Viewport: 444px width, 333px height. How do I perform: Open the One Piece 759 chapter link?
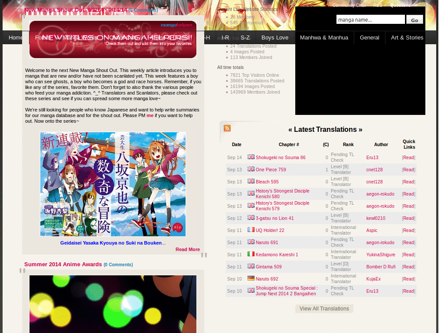click(x=271, y=170)
